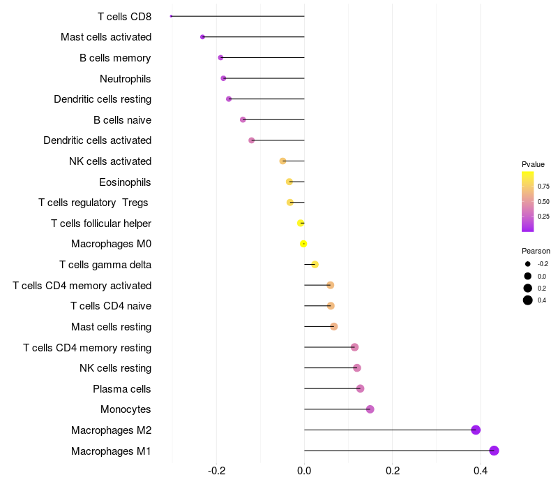Click the Pearson 0.4 legend circle
Image resolution: width=558 pixels, height=489 pixels.
pyautogui.click(x=528, y=300)
